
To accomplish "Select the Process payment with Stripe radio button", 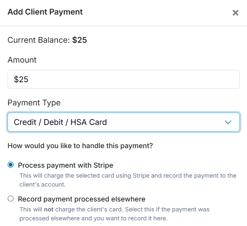I will tap(11, 165).
